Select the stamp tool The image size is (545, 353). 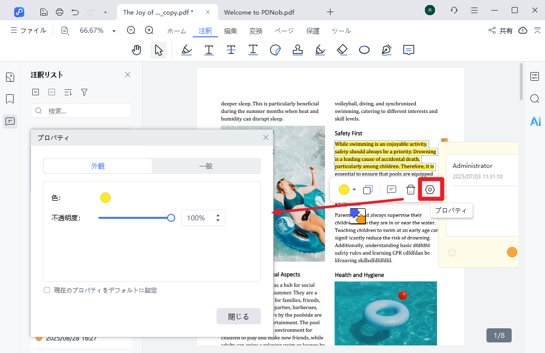[x=298, y=50]
